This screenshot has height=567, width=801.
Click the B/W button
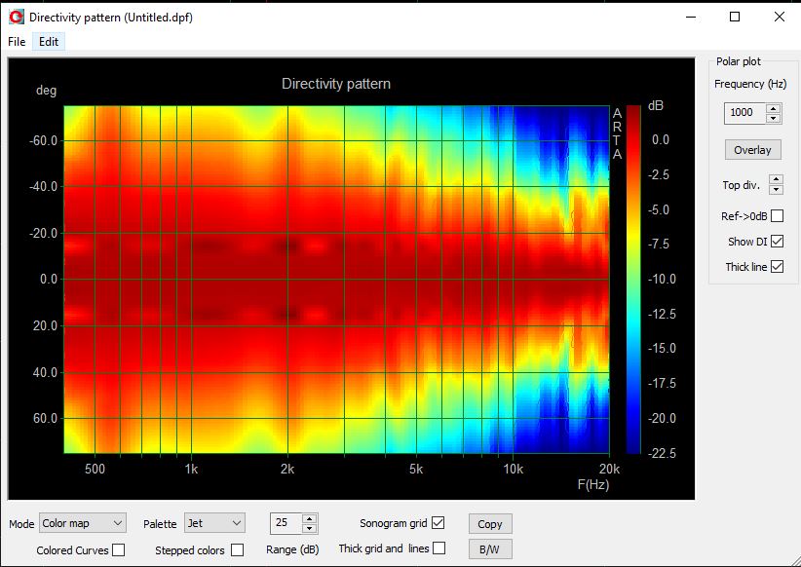pos(490,549)
